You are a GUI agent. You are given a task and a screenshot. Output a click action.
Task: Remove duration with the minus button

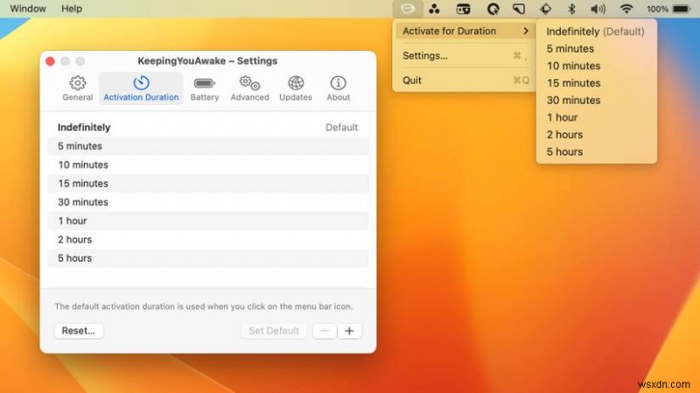coord(325,331)
